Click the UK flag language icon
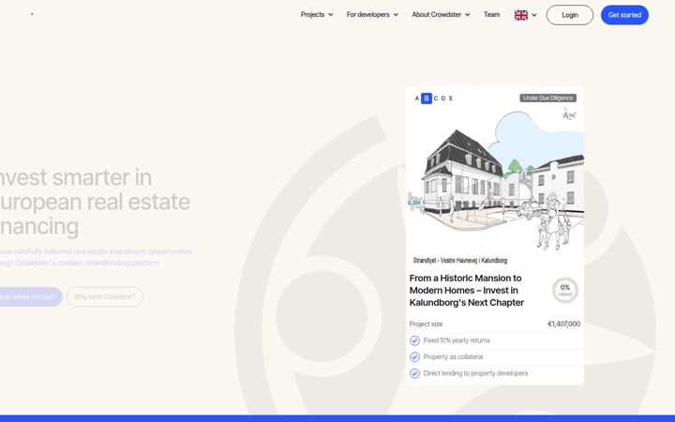Viewport: 675px width, 422px height. click(521, 15)
